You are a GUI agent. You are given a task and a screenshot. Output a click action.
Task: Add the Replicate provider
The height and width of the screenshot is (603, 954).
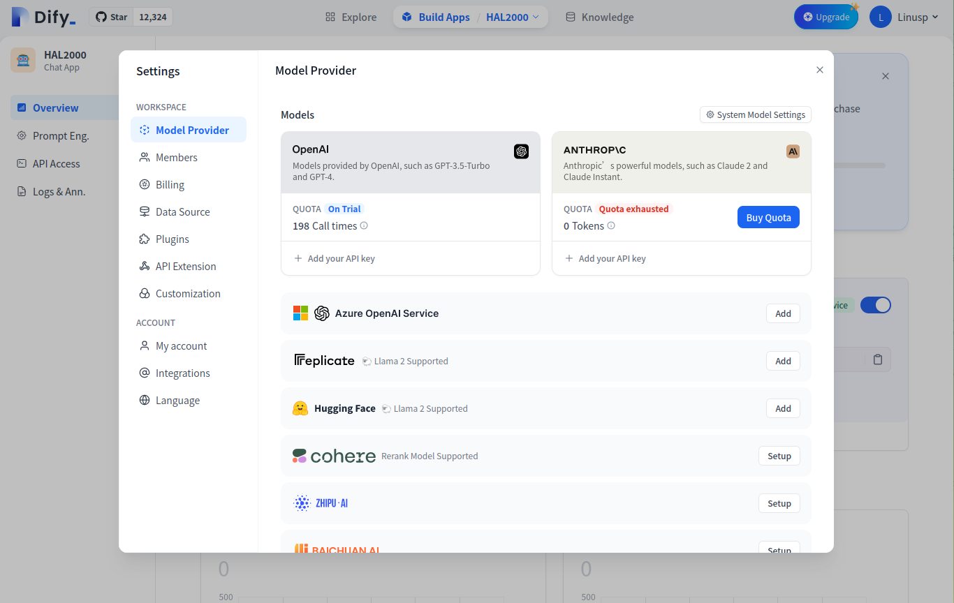coord(783,361)
